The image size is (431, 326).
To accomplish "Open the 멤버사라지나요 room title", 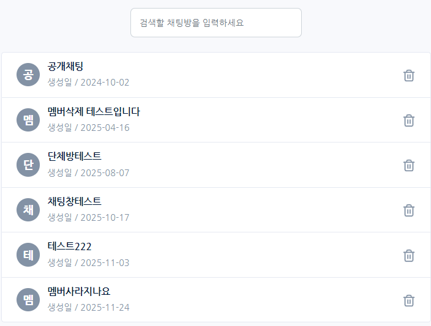I will 79,291.
